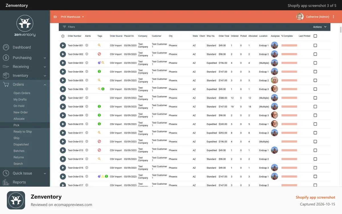Click the Quick Issue clock icon
The width and height of the screenshot is (342, 214).
pos(6,173)
